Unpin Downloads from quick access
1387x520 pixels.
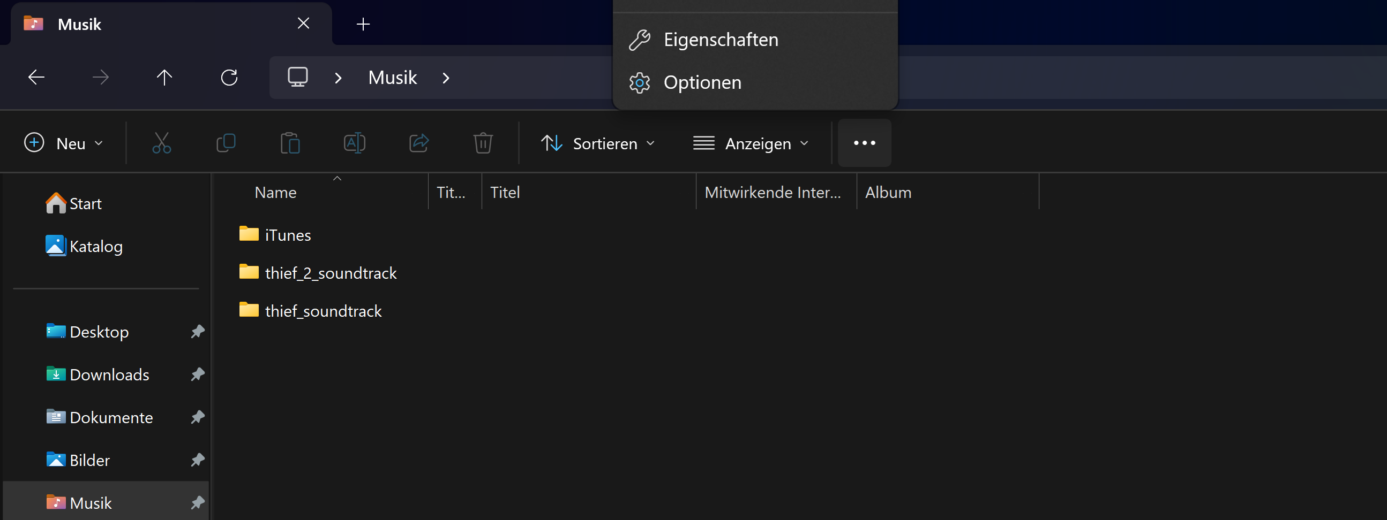(198, 374)
